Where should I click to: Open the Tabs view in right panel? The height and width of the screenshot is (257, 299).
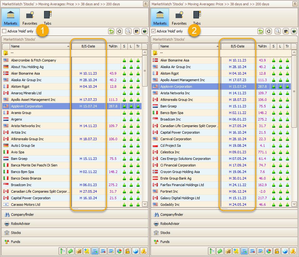[x=197, y=18]
